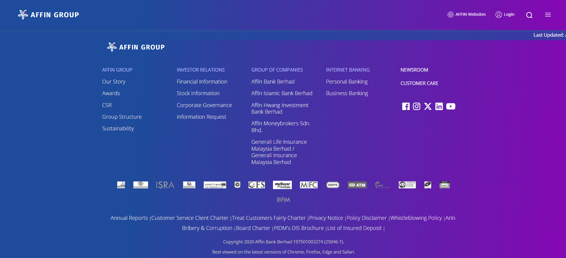Click the OFS logo
Image resolution: width=566 pixels, height=258 pixels.
pyautogui.click(x=257, y=185)
